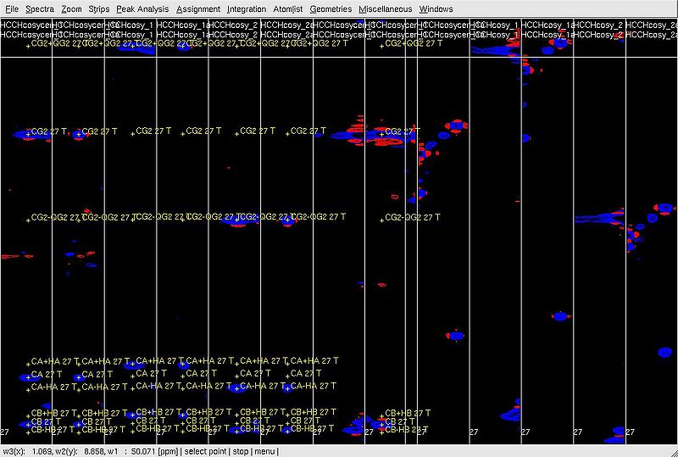Click the rightmost CB+HB 27 T peak label
This screenshot has height=457, width=678.
click(407, 413)
